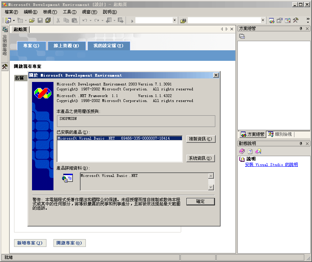Screen dimensions: 312x262
Task: Open the 檔案(F) menu
Action: point(11,12)
